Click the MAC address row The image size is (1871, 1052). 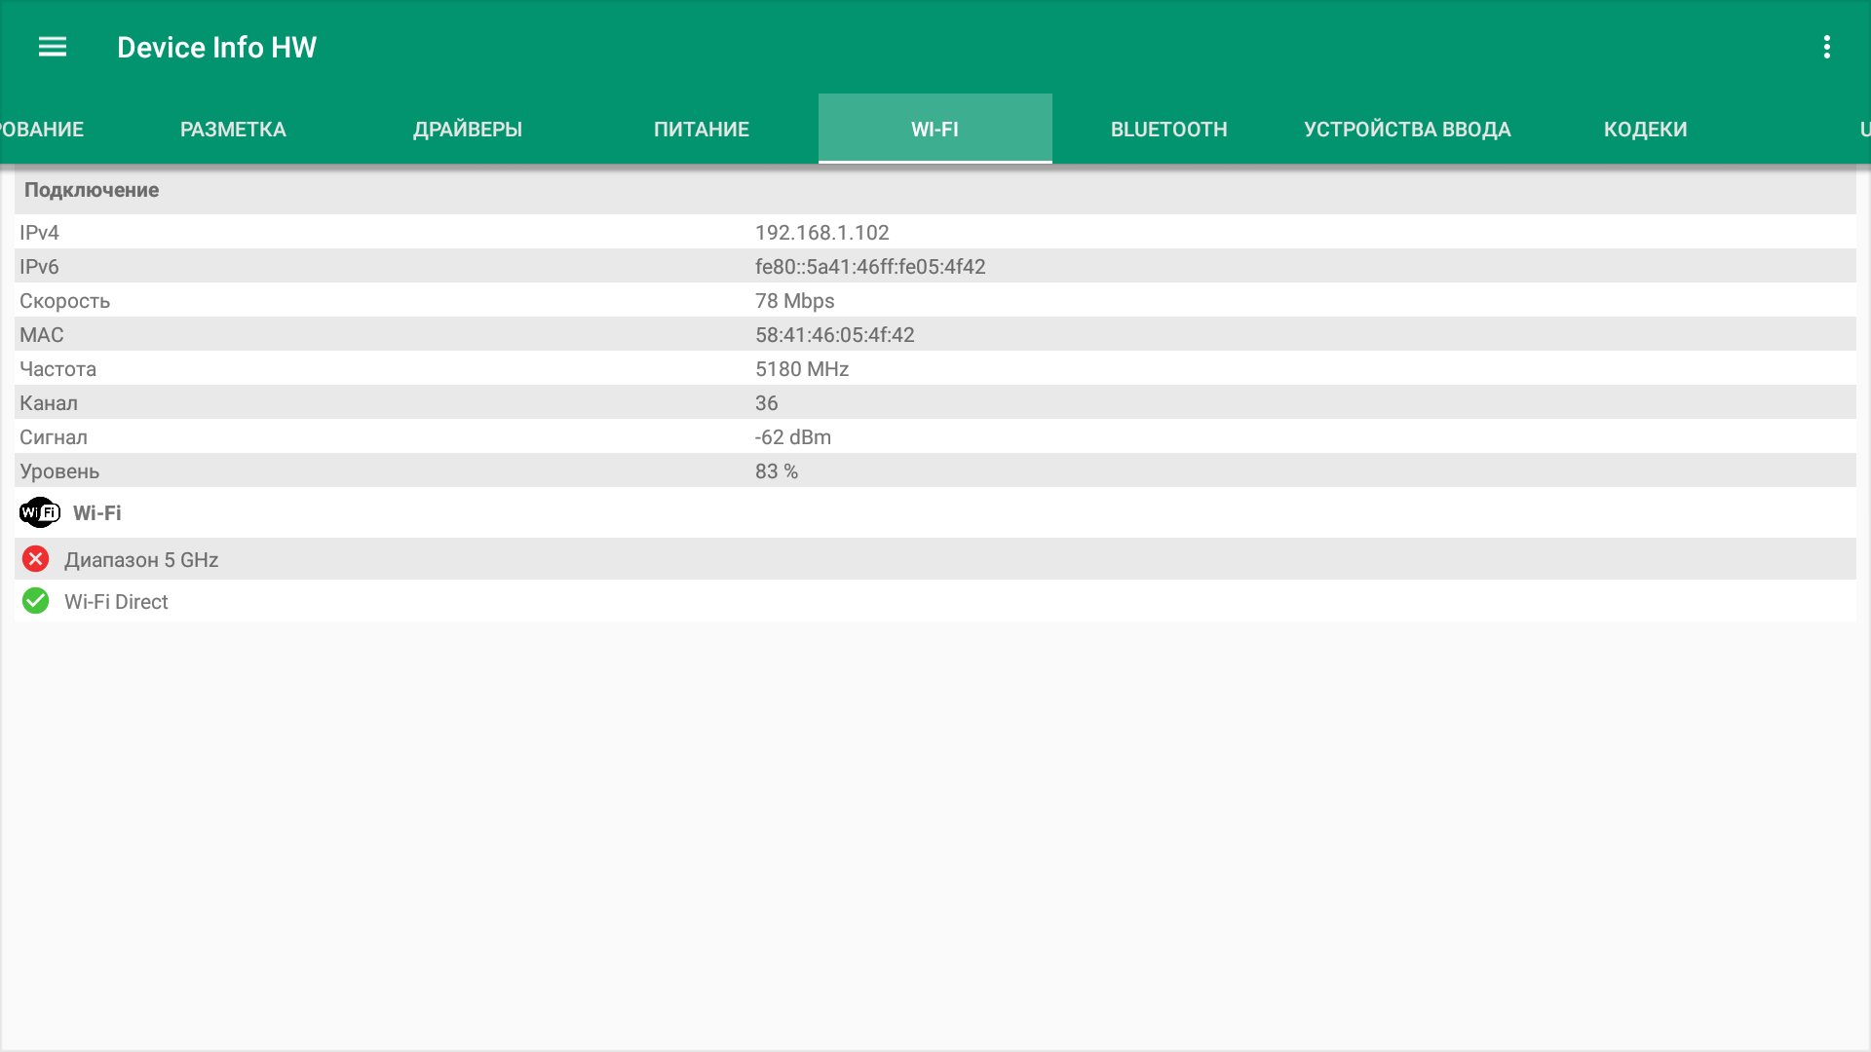click(x=834, y=335)
